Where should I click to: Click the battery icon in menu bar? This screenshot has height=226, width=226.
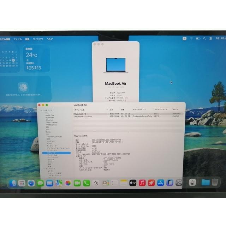click(x=198, y=38)
